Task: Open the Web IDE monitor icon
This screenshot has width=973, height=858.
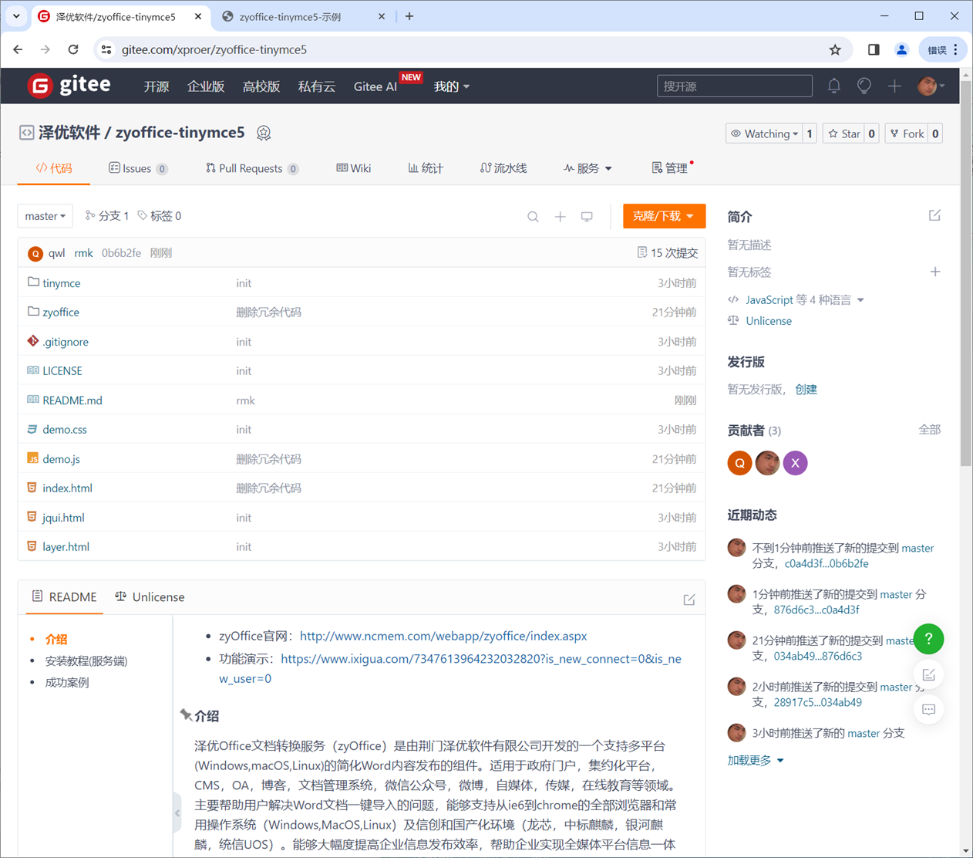Action: (587, 217)
